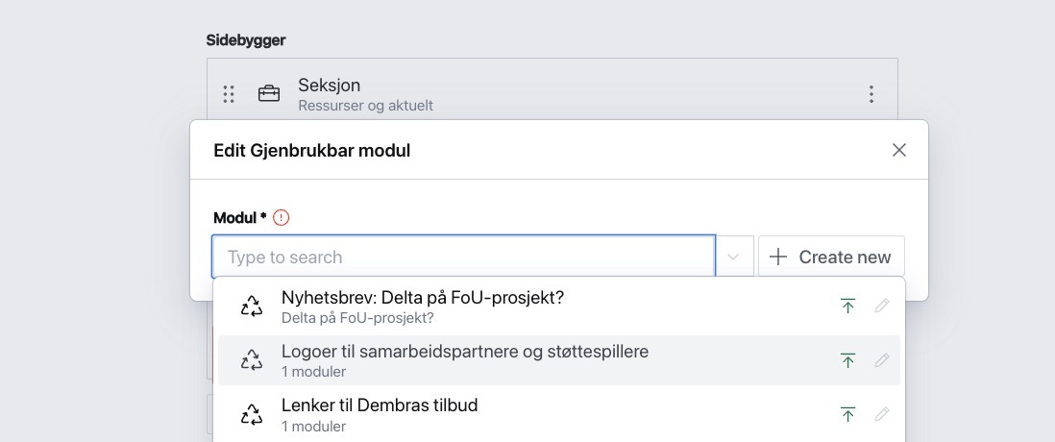Click recycle icon of Nyhetsbrev module
This screenshot has height=442, width=1055.
pyautogui.click(x=251, y=307)
